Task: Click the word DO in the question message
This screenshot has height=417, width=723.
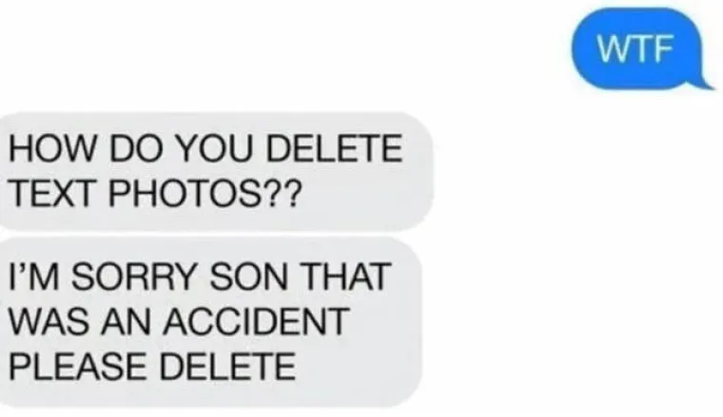Action: click(135, 148)
